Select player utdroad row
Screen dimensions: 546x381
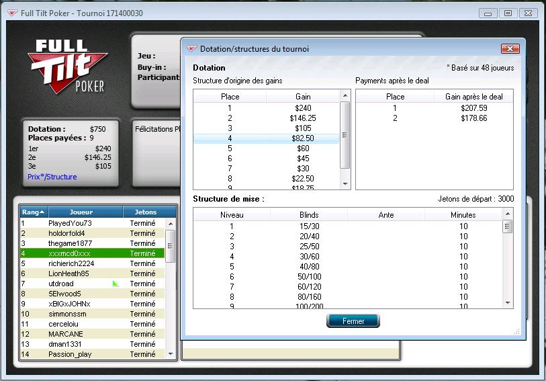[92, 284]
